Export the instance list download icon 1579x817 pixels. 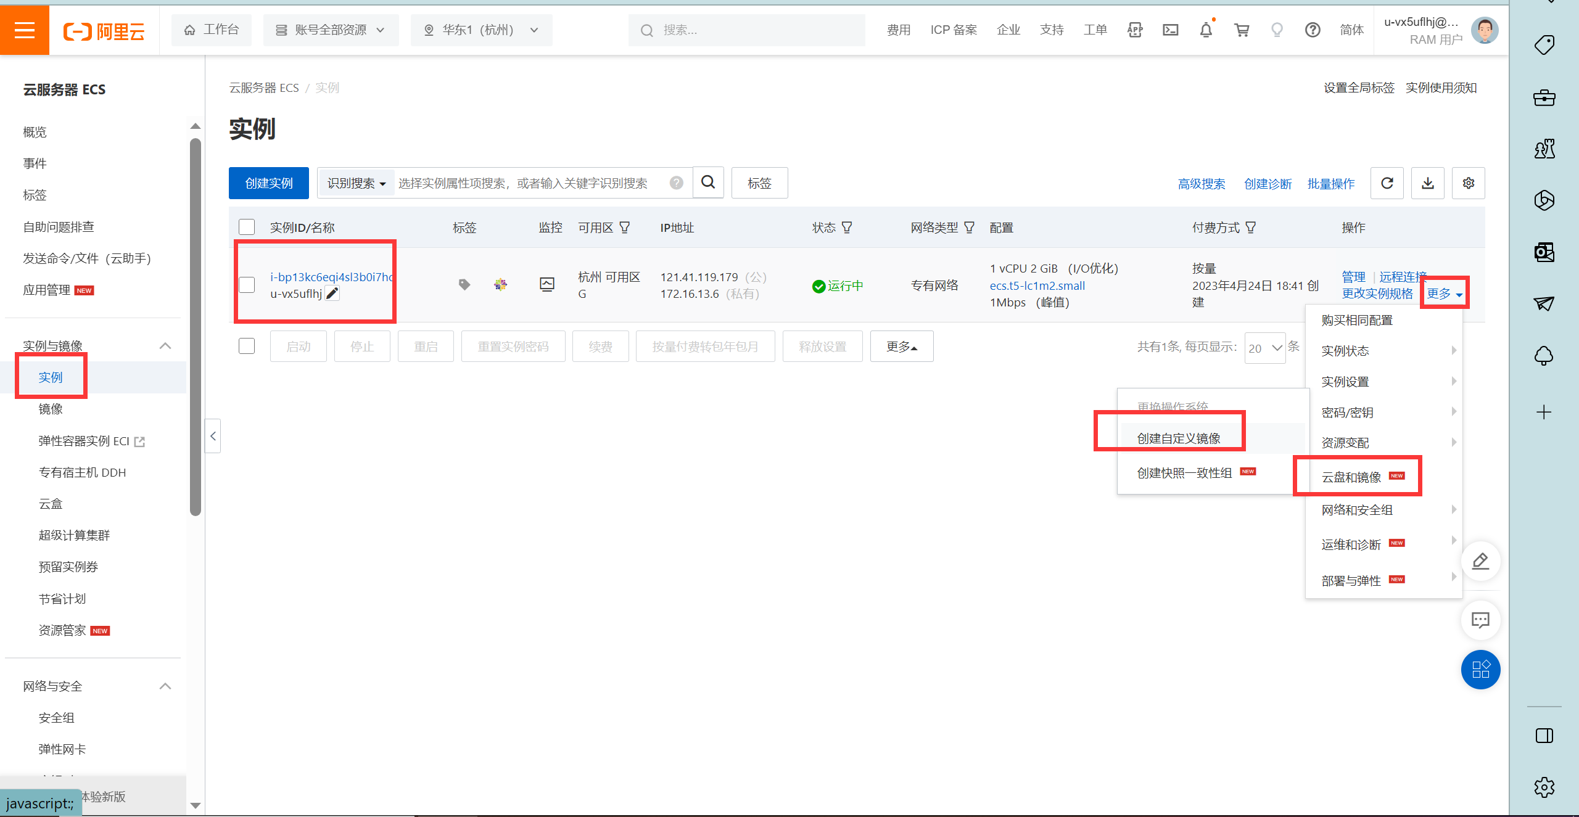(x=1428, y=183)
